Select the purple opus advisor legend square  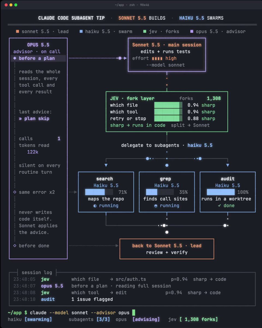[192, 31]
